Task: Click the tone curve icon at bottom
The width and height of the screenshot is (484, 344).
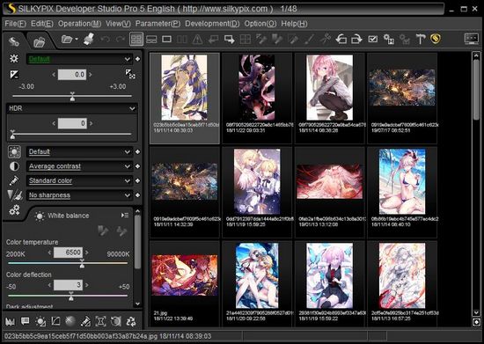Action: coord(55,321)
